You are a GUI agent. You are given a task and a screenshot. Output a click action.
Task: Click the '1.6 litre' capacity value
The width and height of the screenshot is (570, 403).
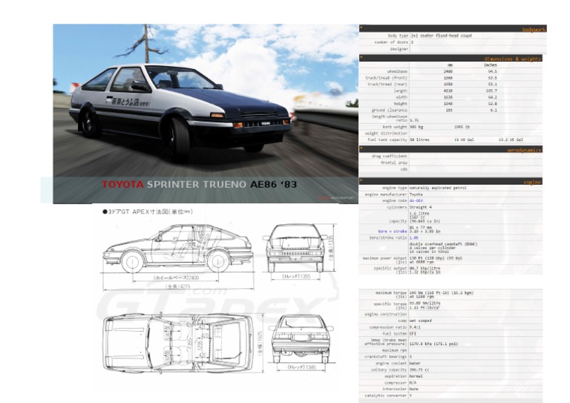(419, 214)
